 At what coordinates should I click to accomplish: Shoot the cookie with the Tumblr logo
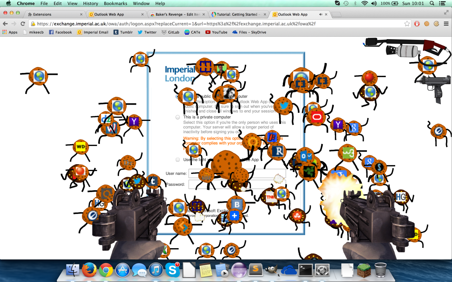coord(153,182)
